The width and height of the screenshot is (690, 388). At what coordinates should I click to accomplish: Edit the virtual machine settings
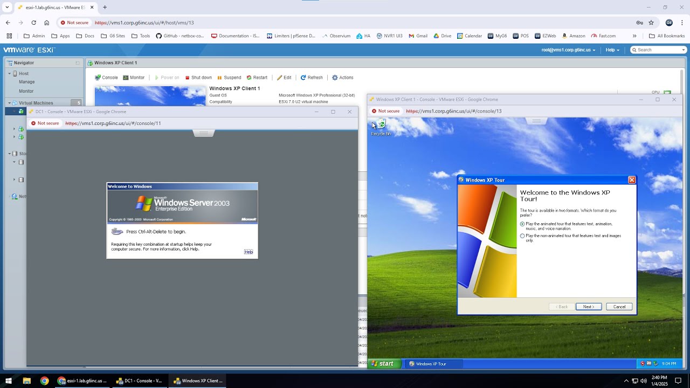pos(284,78)
